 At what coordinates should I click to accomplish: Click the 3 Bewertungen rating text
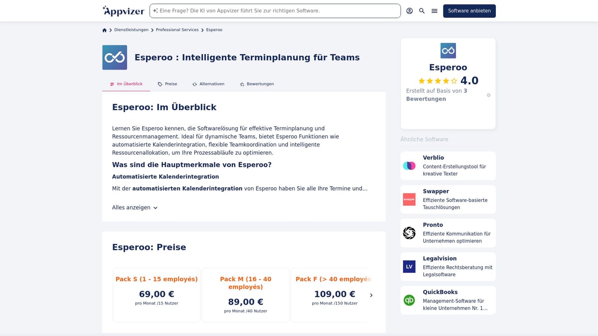(437, 95)
